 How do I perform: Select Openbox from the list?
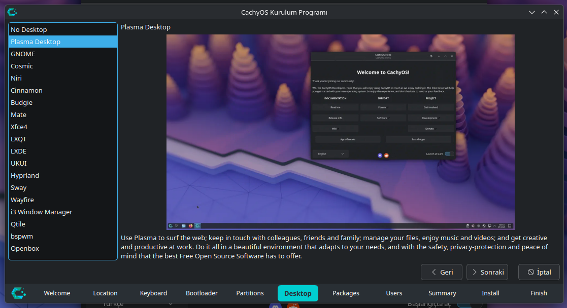click(x=62, y=248)
